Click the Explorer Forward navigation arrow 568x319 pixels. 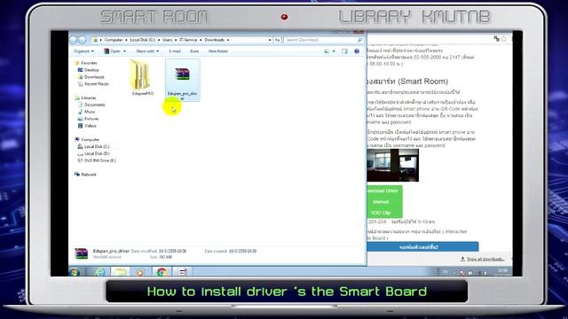(83, 40)
